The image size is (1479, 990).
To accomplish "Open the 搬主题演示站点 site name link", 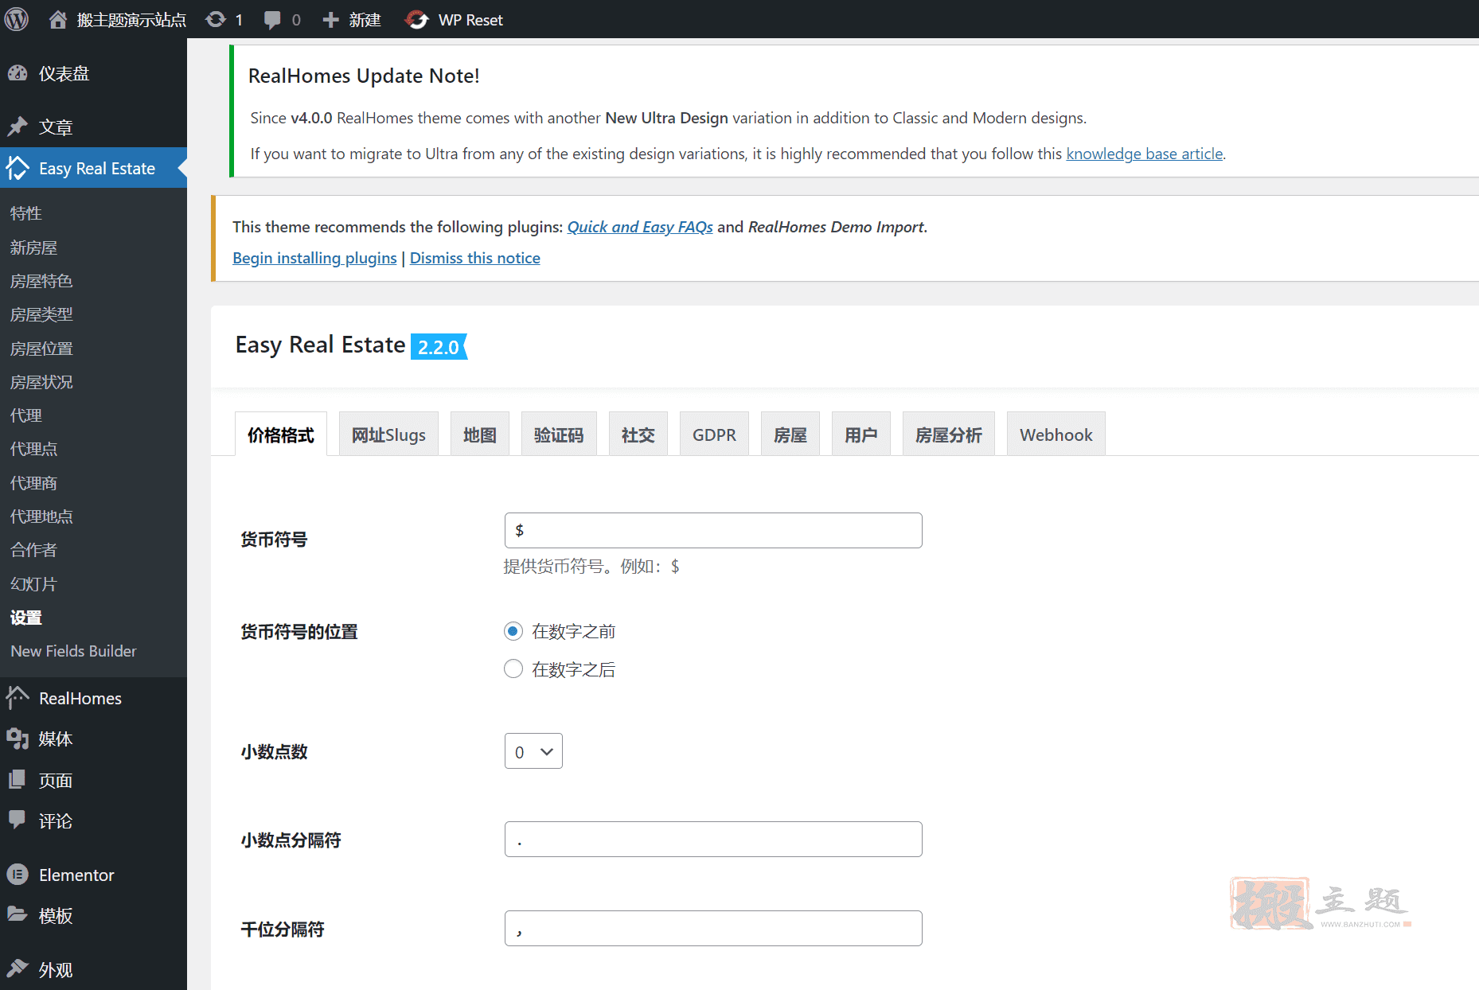I will point(131,20).
